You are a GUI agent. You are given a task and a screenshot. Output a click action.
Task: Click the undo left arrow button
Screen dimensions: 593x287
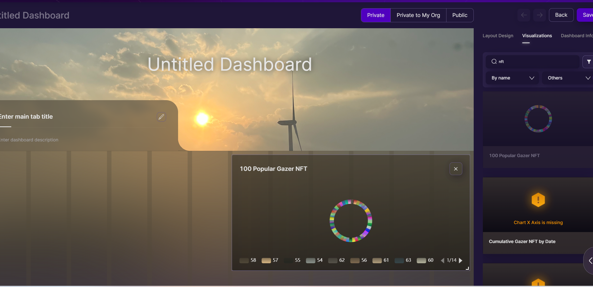point(524,15)
